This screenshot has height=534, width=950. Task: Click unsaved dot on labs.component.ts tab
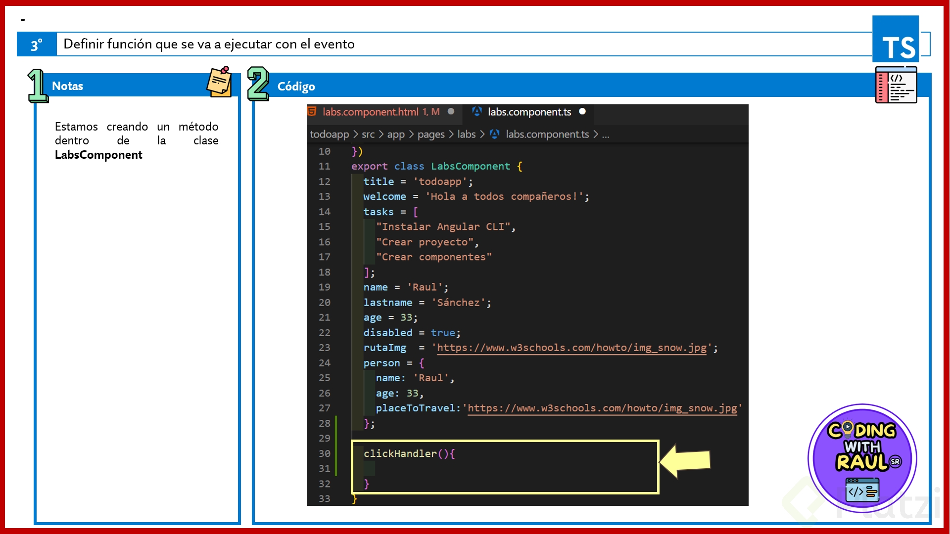582,112
